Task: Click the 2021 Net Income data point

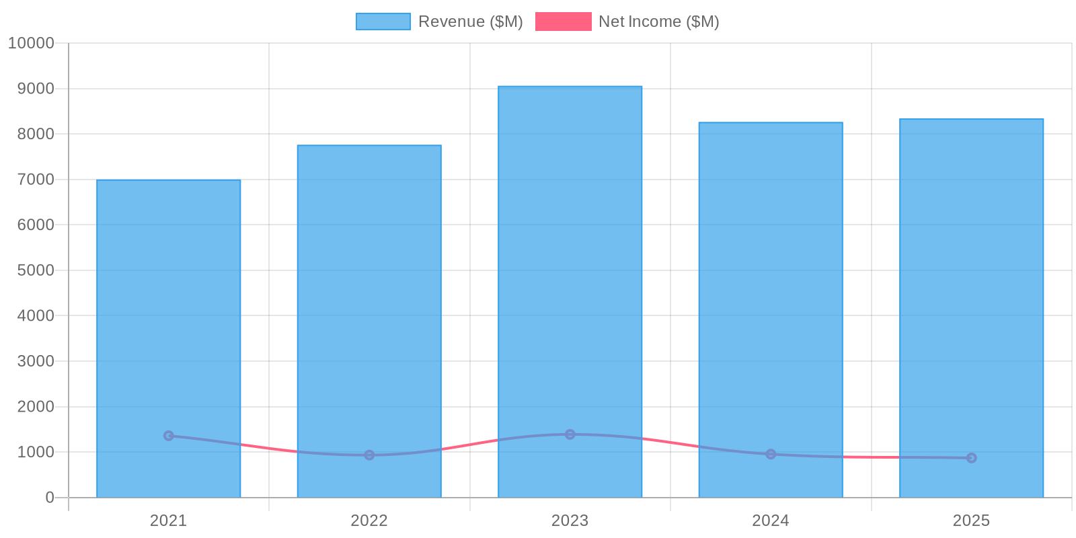Action: (x=168, y=436)
